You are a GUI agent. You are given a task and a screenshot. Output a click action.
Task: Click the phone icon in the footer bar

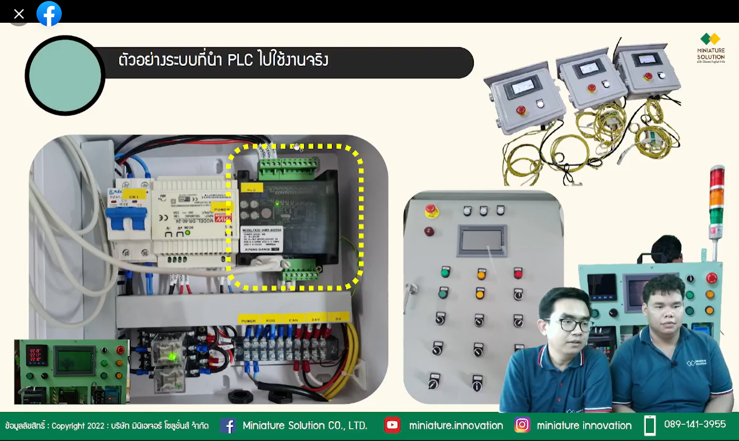(x=650, y=425)
